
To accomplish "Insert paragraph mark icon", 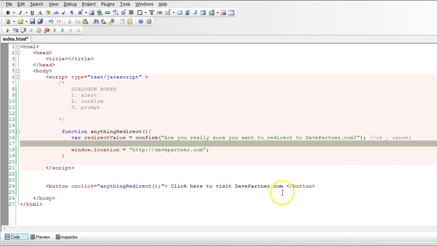I will pyautogui.click(x=71, y=13).
